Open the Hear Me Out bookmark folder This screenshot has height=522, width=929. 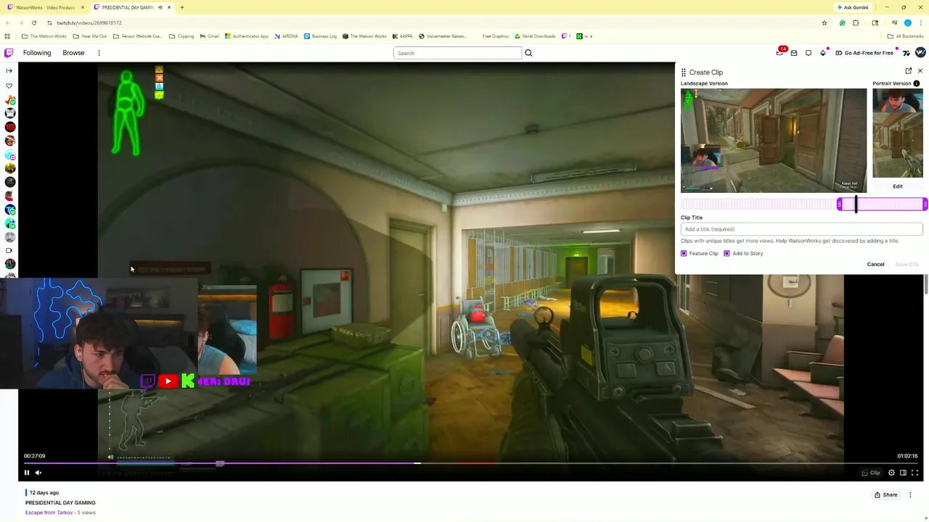[90, 36]
